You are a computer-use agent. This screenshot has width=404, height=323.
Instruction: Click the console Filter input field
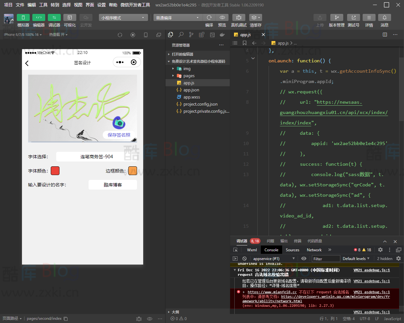click(x=326, y=259)
